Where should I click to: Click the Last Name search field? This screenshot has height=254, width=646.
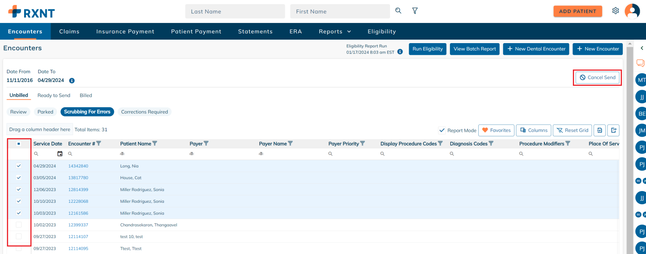[235, 12]
